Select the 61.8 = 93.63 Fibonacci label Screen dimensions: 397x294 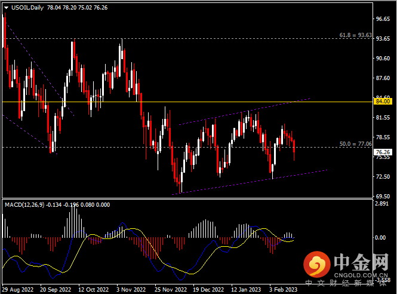coord(355,36)
